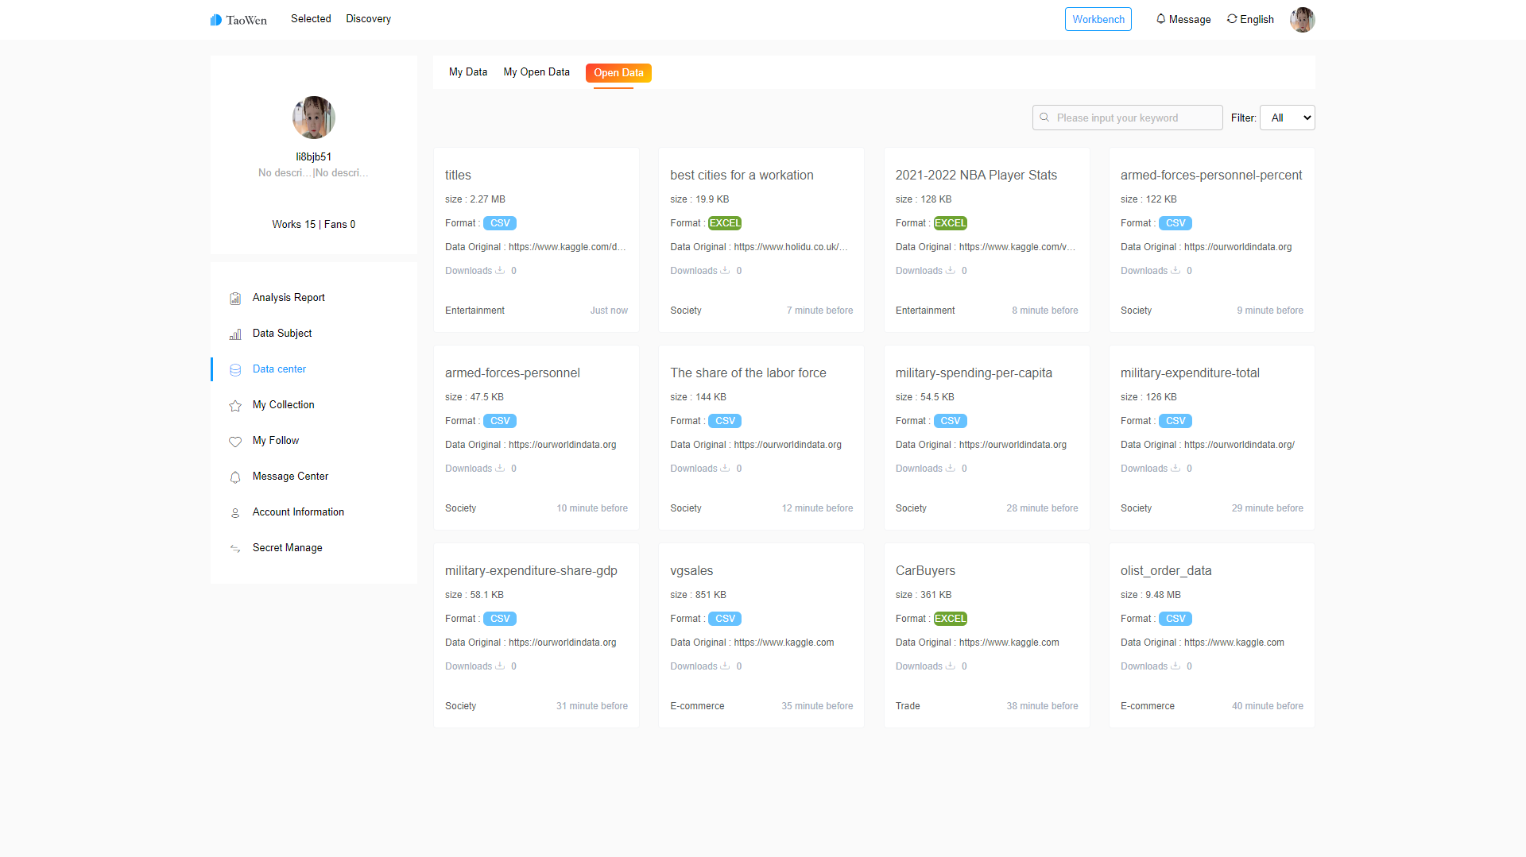Open Message Center label in sidebar
Screen dimensions: 1526x857
pyautogui.click(x=290, y=477)
